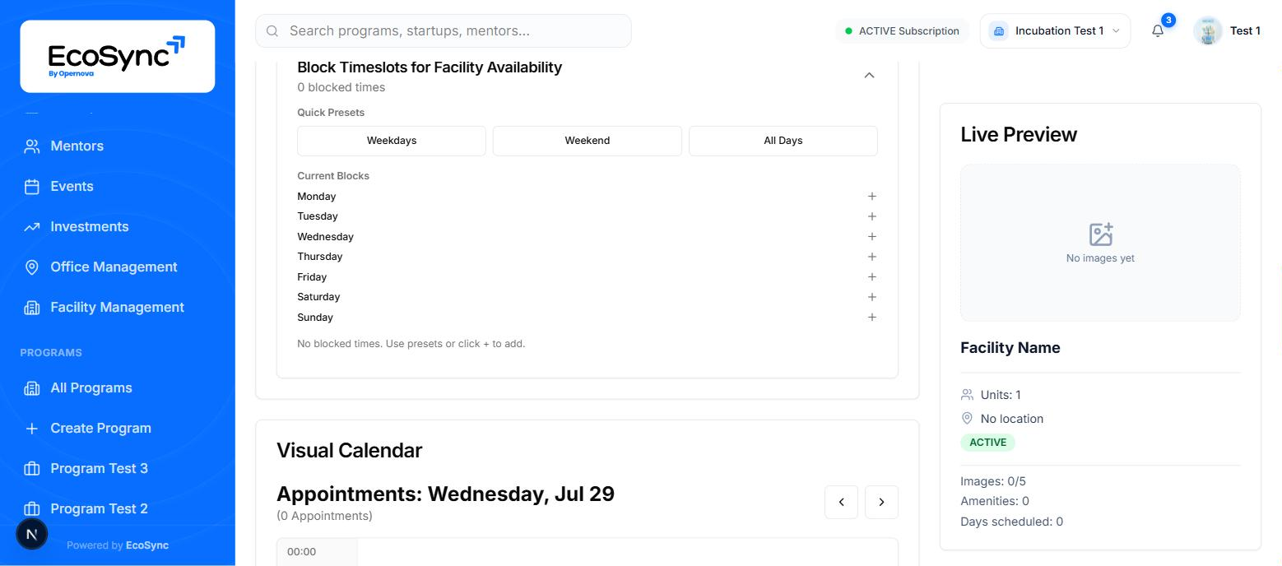Open the Incubation Test 1 dropdown

pyautogui.click(x=1055, y=31)
